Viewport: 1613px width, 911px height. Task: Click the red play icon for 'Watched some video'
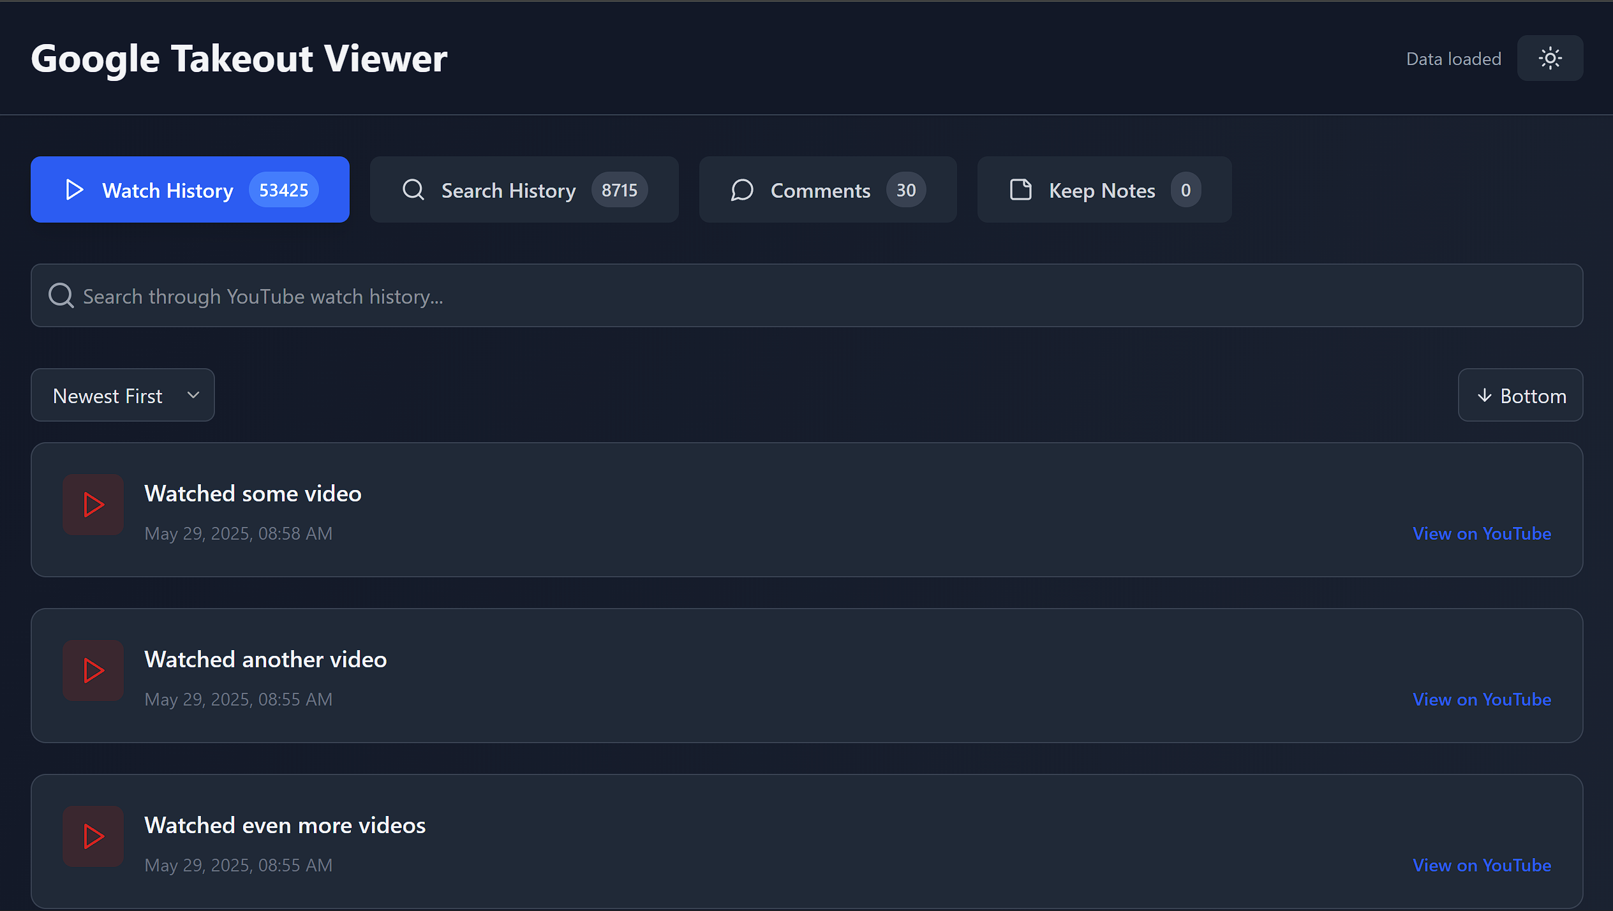(x=93, y=505)
